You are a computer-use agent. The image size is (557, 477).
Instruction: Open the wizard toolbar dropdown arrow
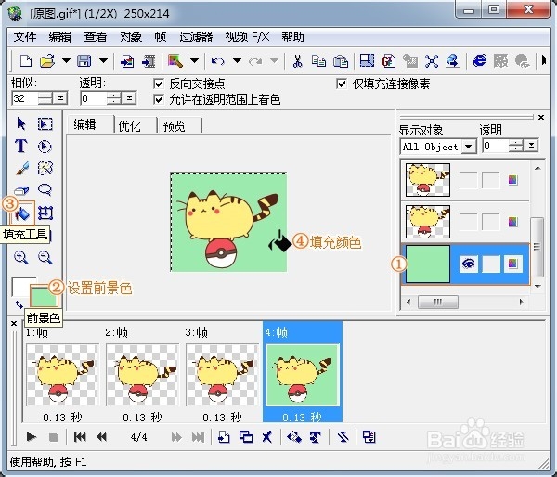(194, 60)
